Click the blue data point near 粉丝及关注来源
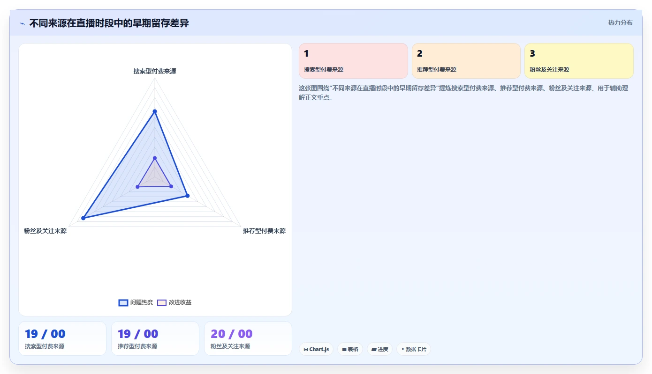Image resolution: width=652 pixels, height=374 pixels. (x=83, y=218)
